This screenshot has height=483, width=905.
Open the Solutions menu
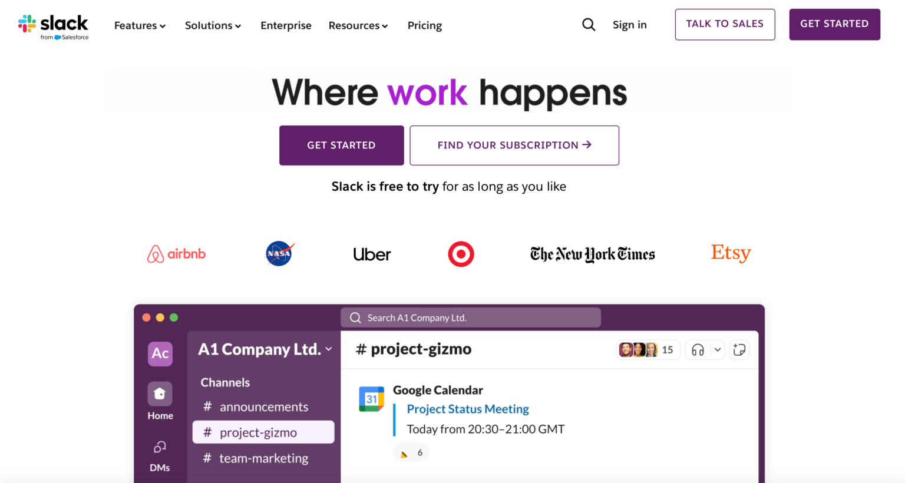213,25
